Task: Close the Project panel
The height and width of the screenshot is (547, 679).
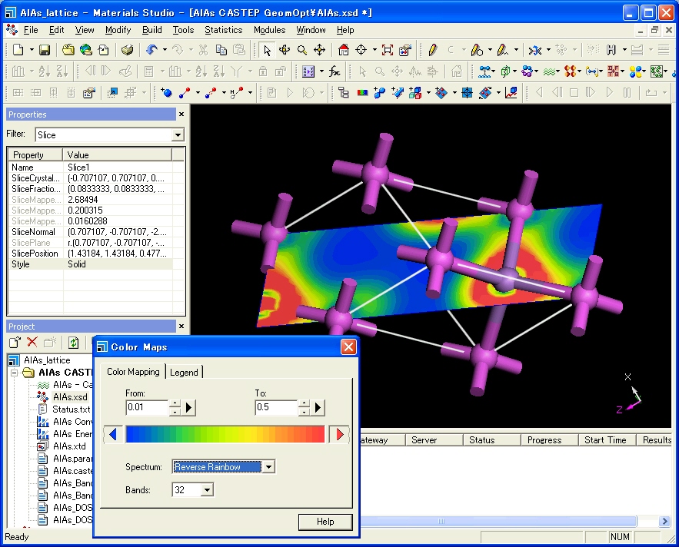Action: [181, 327]
